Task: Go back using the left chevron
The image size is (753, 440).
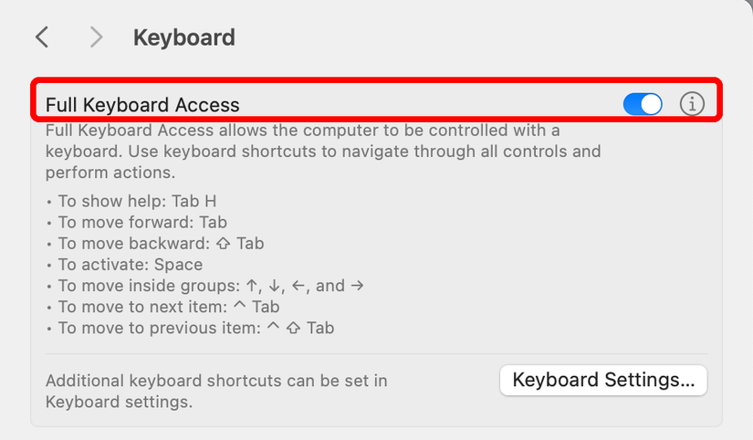Action: click(x=42, y=37)
